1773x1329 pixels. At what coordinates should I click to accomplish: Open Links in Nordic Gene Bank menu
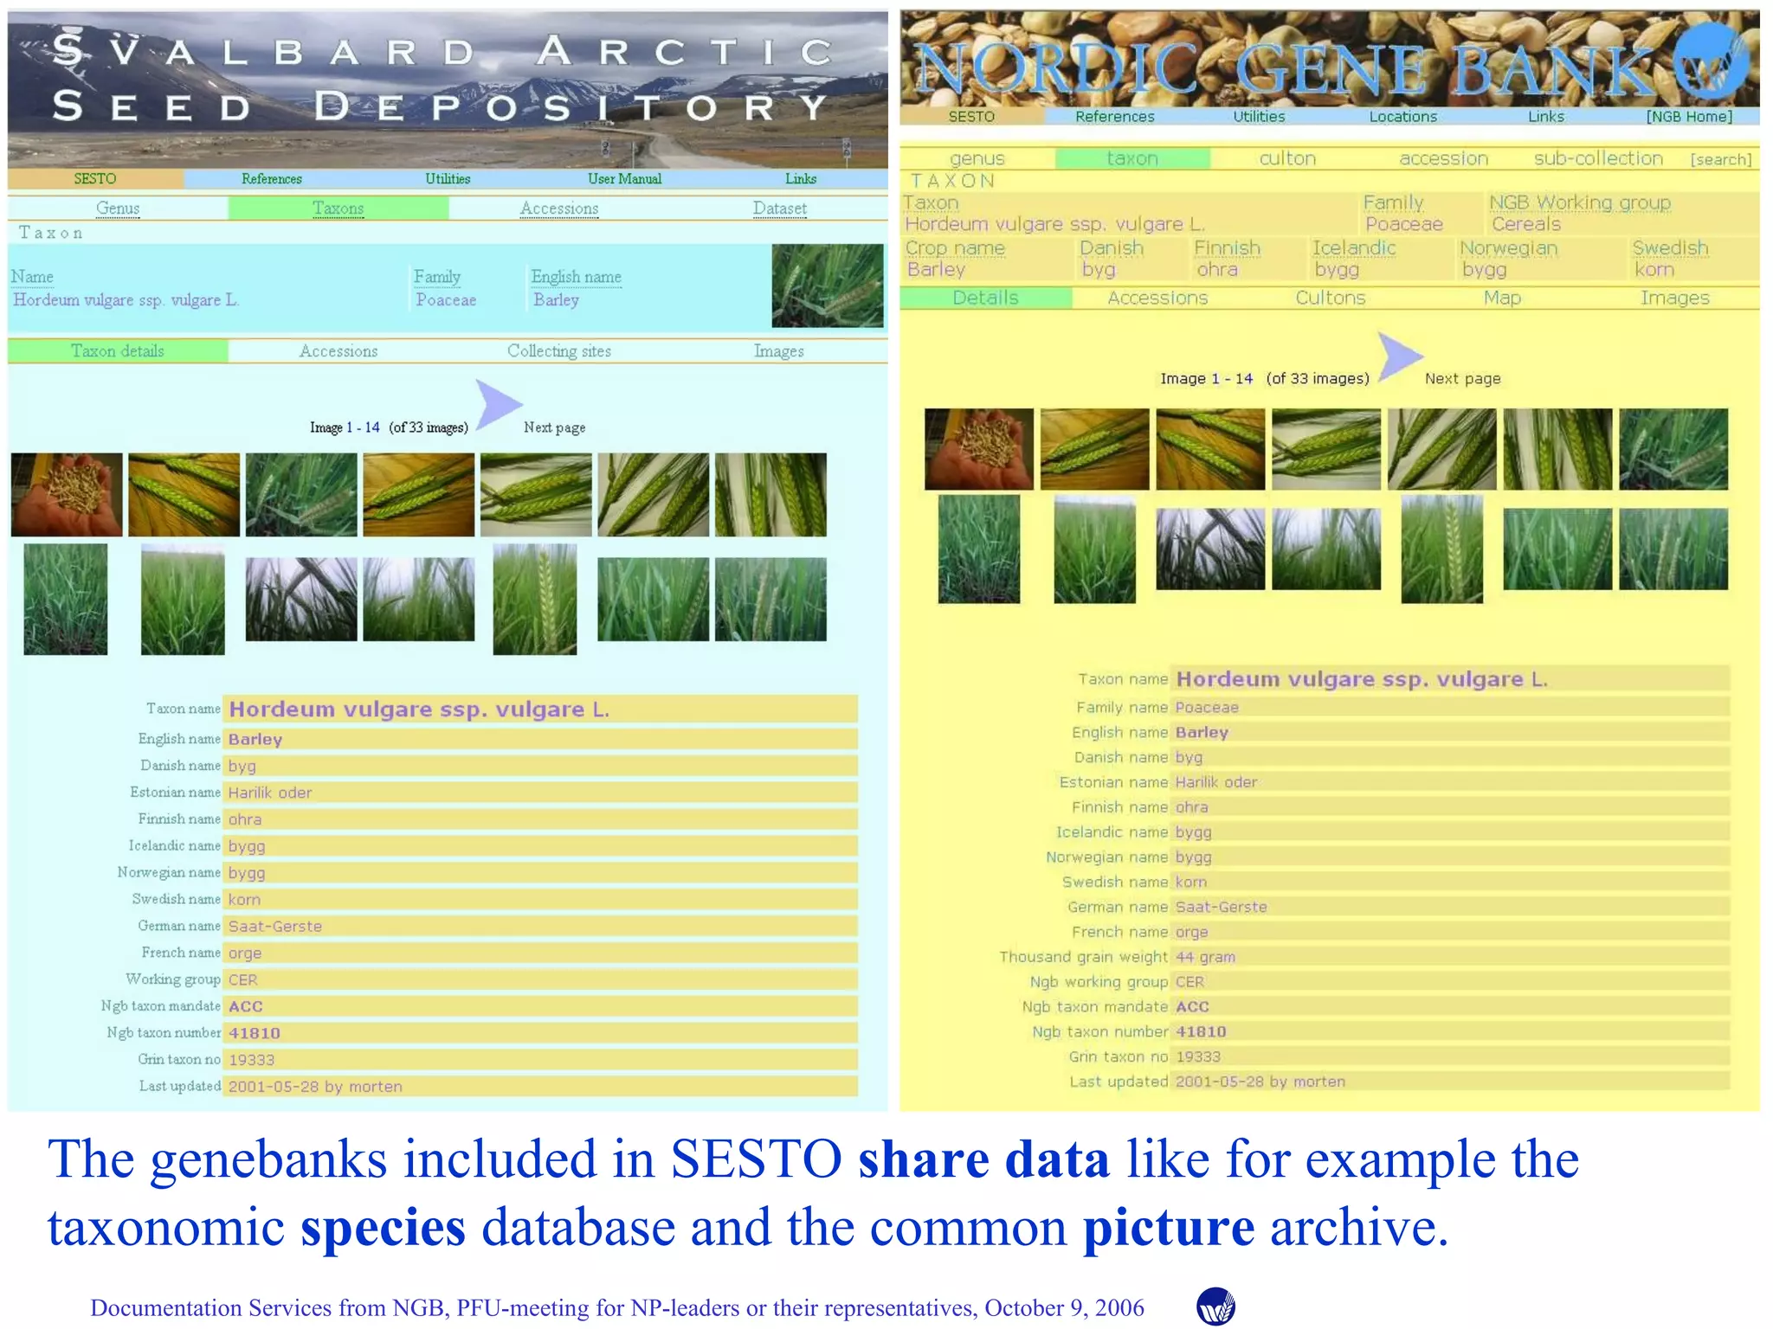[1546, 117]
